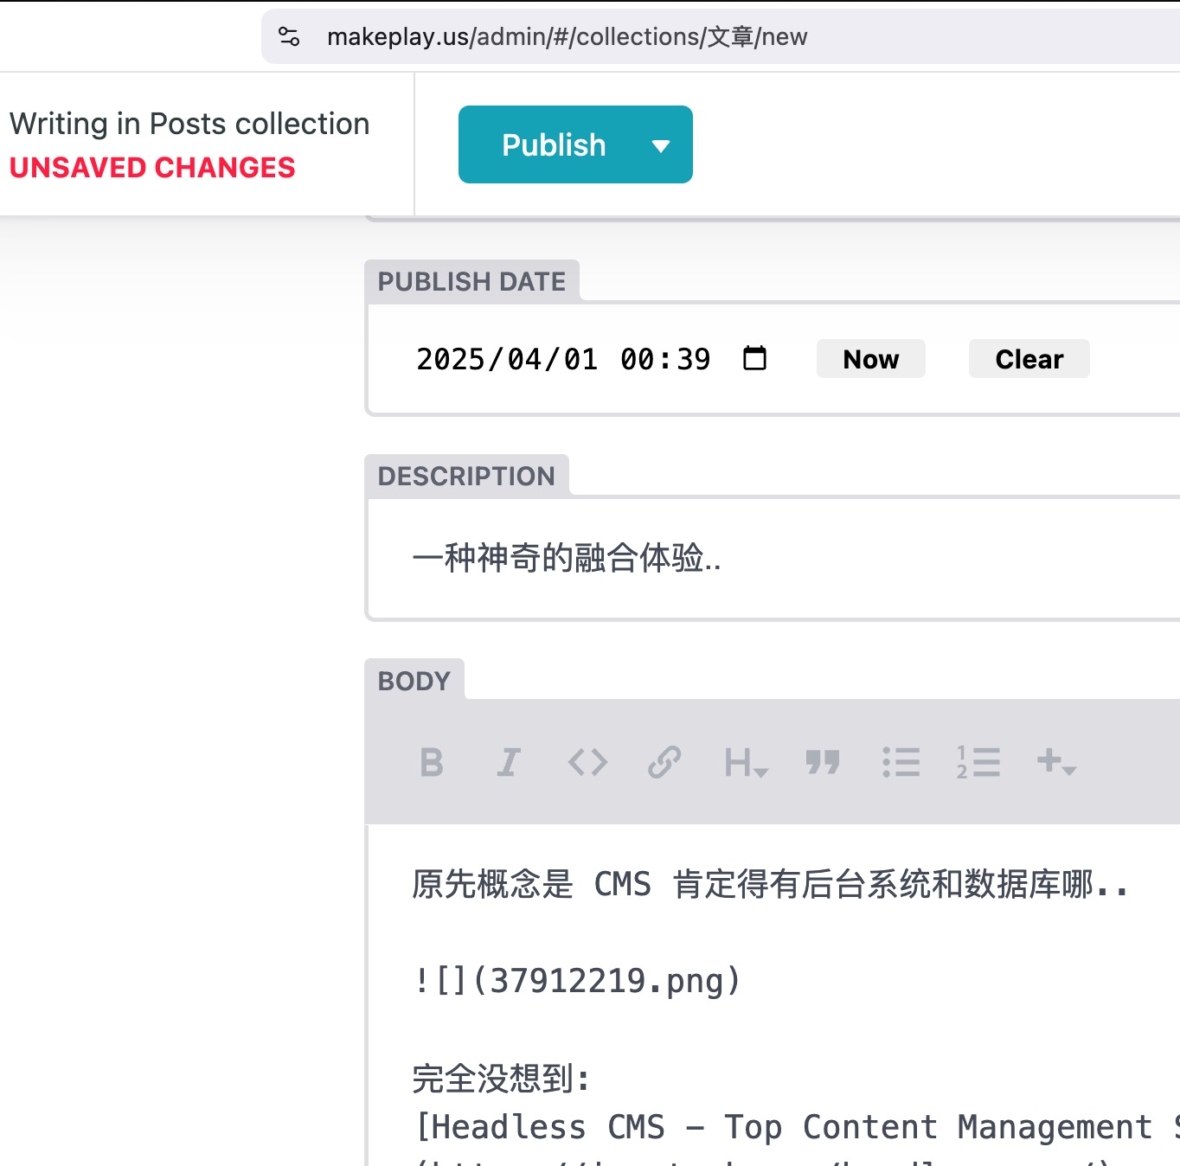Screen dimensions: 1180x1166
Task: Click the inline code icon
Action: click(x=587, y=763)
